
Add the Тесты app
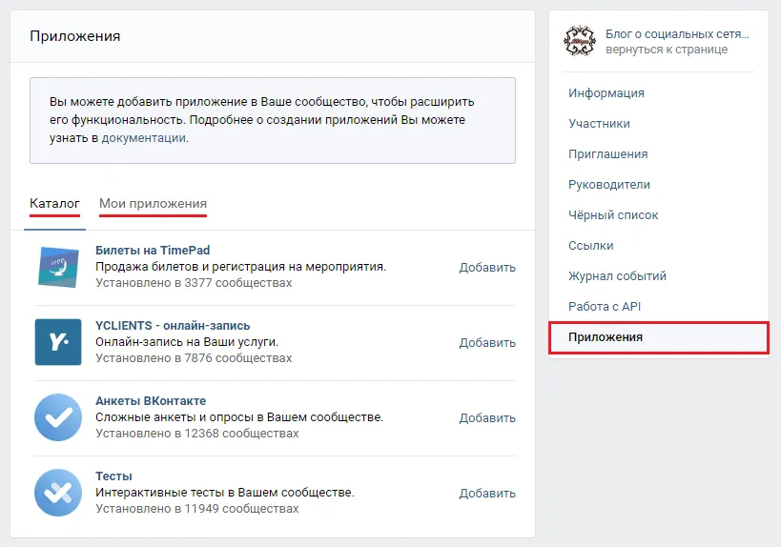point(487,493)
